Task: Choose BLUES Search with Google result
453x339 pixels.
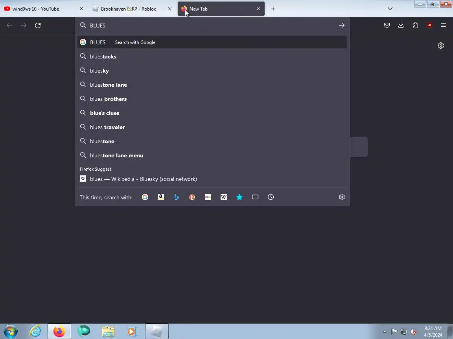Action: [212, 42]
